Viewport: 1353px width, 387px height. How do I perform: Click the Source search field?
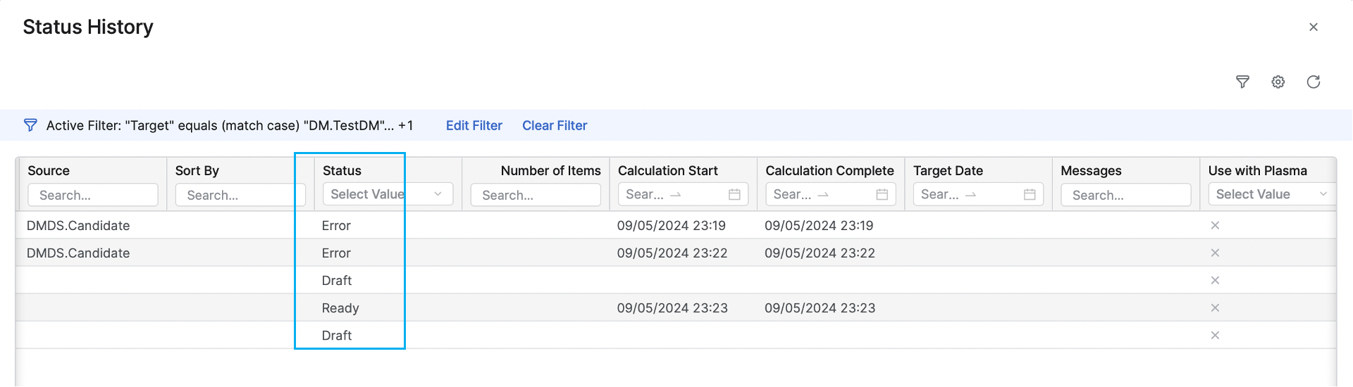(x=92, y=195)
